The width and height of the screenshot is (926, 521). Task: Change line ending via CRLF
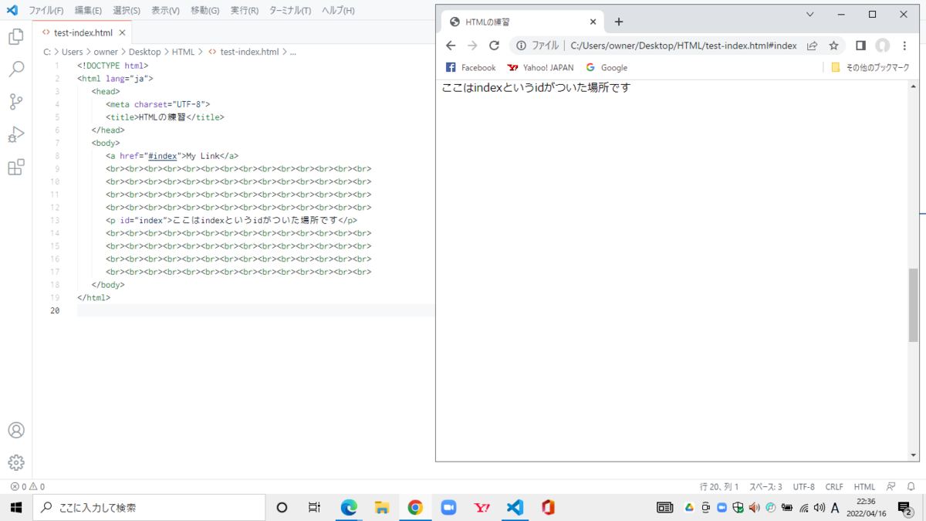(834, 487)
